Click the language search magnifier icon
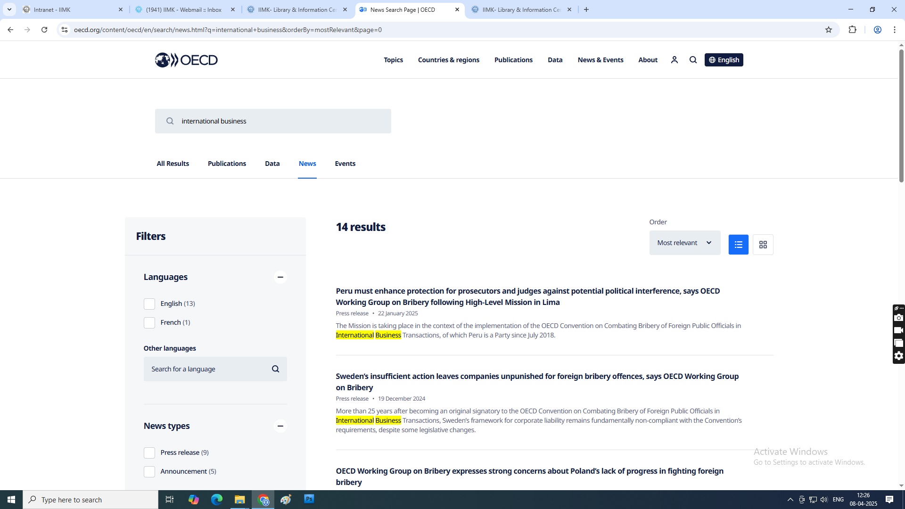905x509 pixels. 276,369
